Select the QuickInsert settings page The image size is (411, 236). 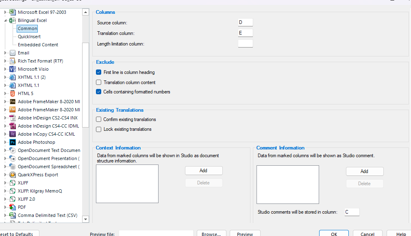click(29, 37)
